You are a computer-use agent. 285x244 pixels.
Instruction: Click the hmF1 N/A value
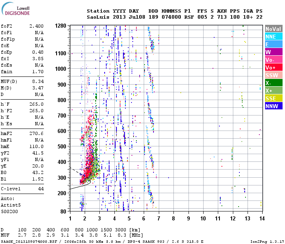click(39, 140)
